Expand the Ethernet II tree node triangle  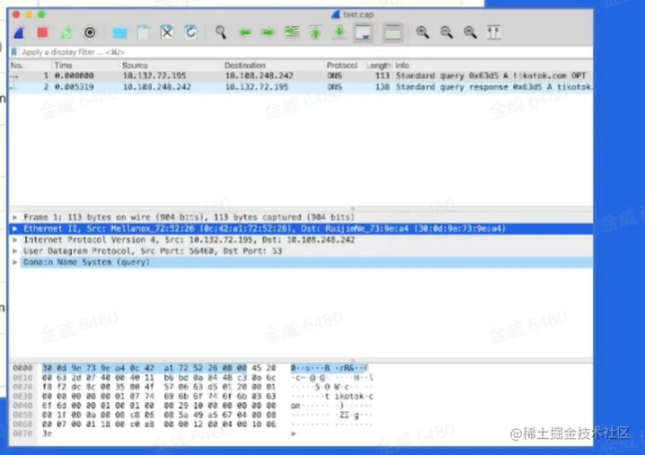click(x=14, y=229)
